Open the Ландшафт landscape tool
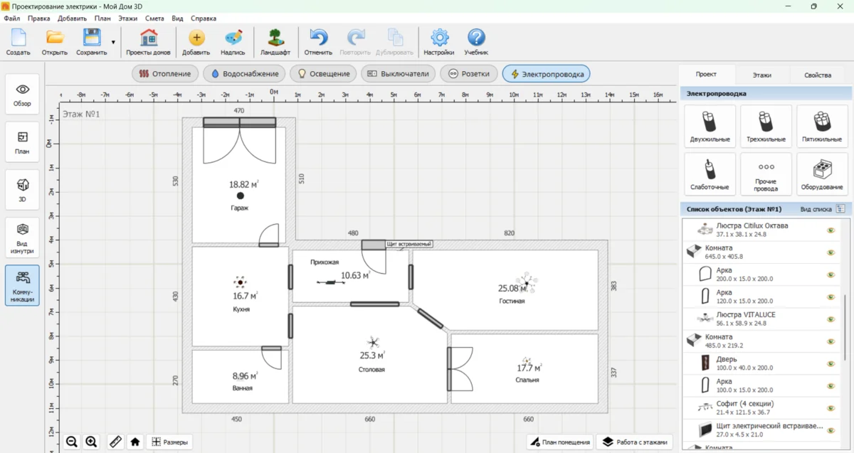The height and width of the screenshot is (453, 854). [x=275, y=43]
